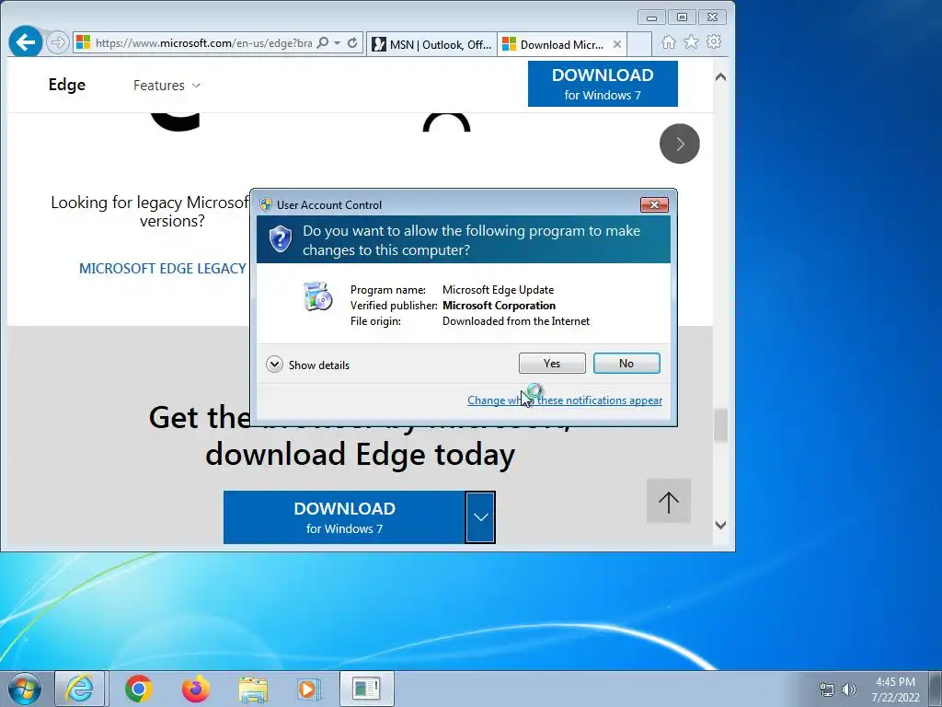Click the scrollbar down arrow
This screenshot has width=942, height=707.
721,525
